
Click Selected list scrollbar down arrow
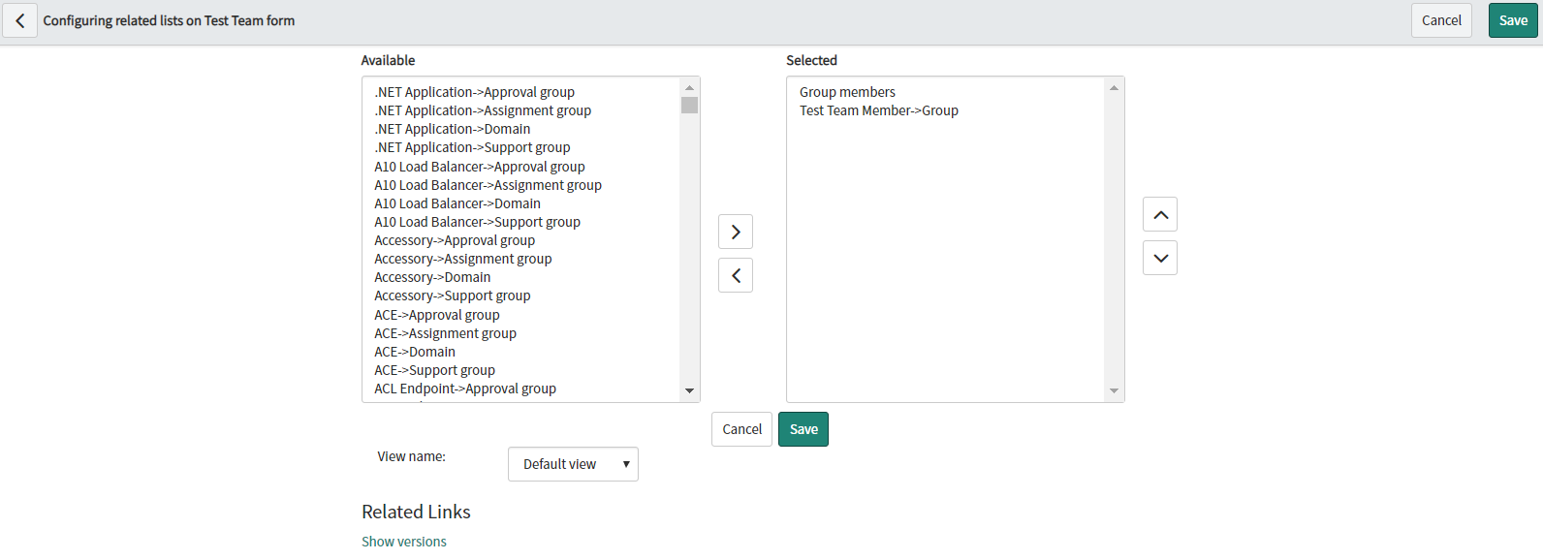pos(1114,390)
